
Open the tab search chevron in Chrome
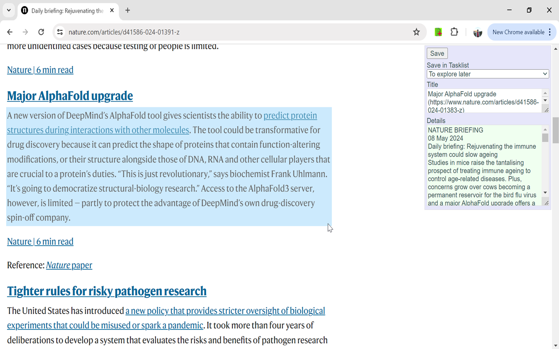(9, 10)
